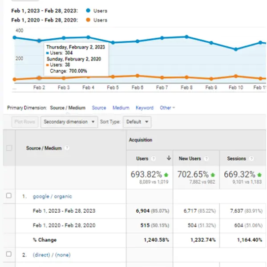Click the green up arrow beside 693.82%
This screenshot has height=267, width=267.
tap(166, 175)
